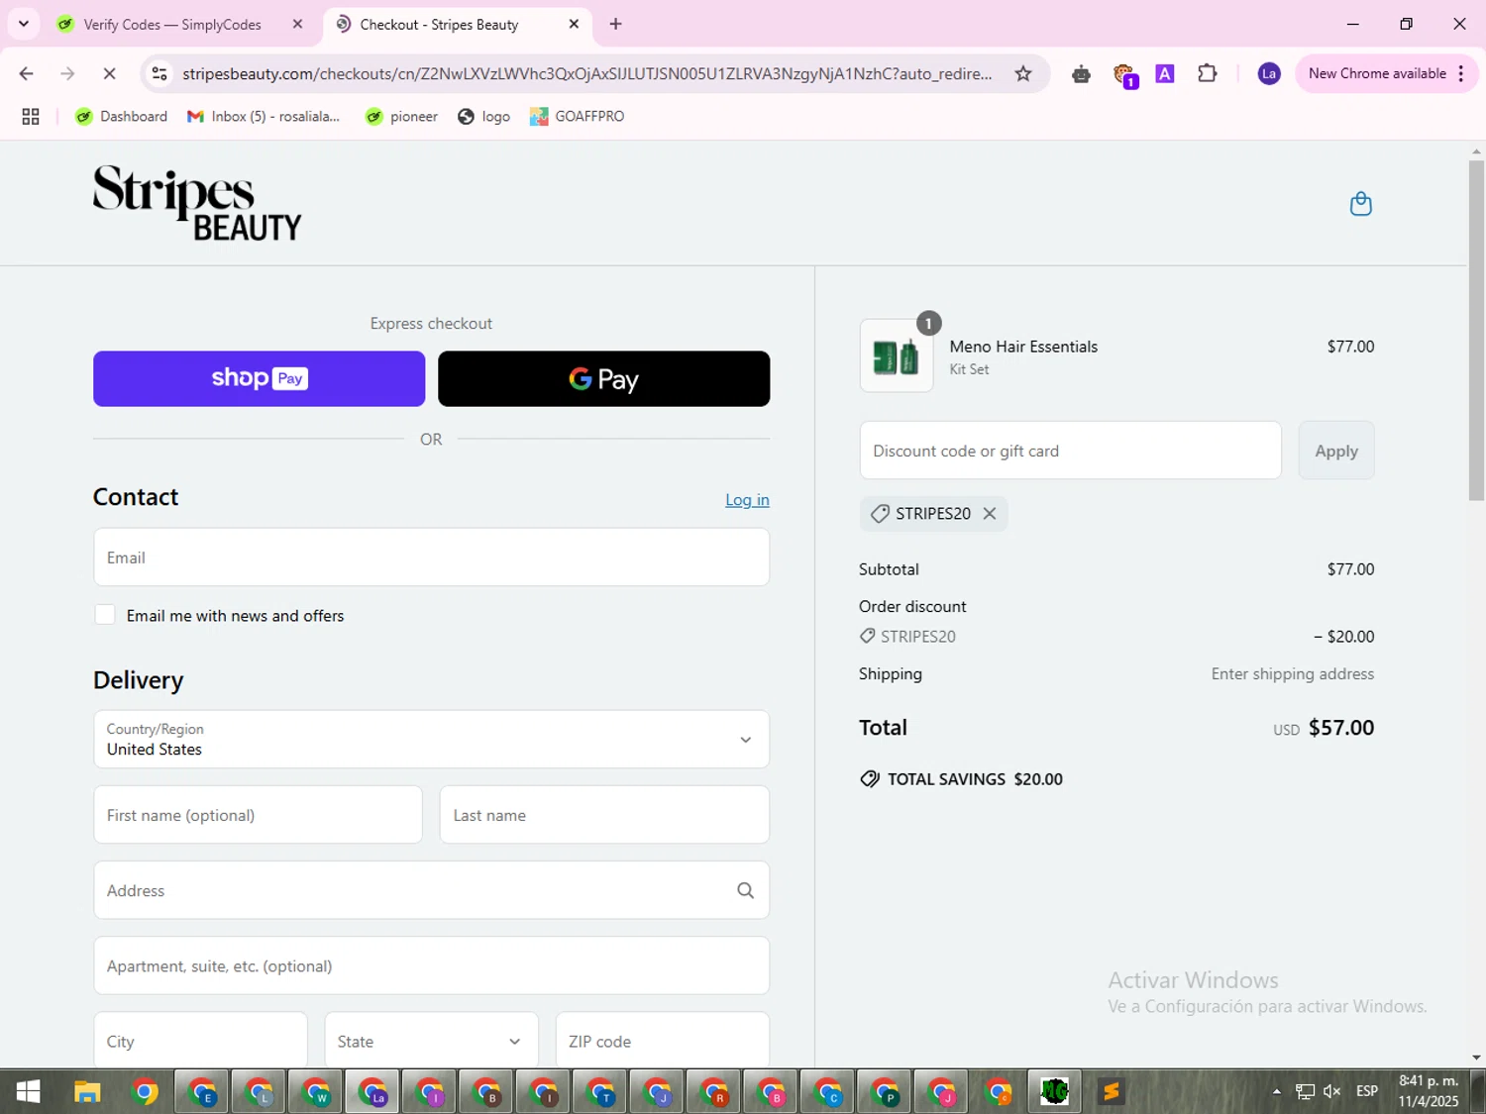1486x1114 pixels.
Task: Open the pioneer bookmark
Action: coord(401,116)
